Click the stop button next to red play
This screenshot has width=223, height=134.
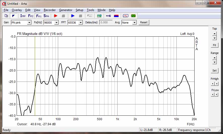(x=63, y=16)
